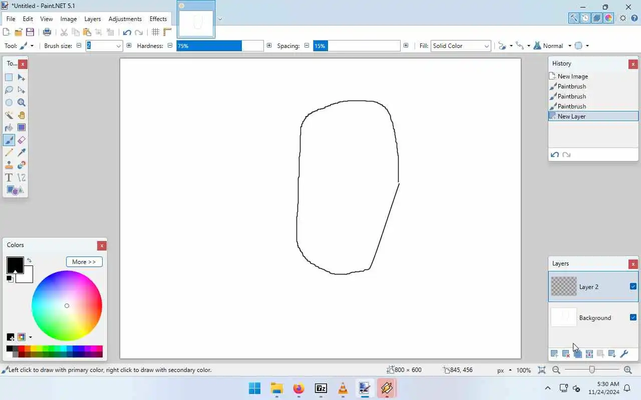
Task: Swap primary and secondary colors
Action: 29,260
